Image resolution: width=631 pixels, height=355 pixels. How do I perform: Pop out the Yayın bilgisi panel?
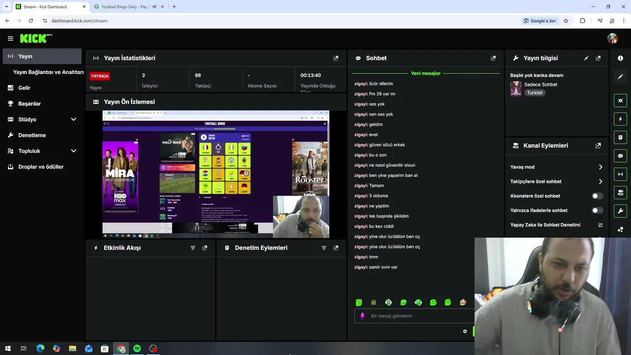point(598,58)
